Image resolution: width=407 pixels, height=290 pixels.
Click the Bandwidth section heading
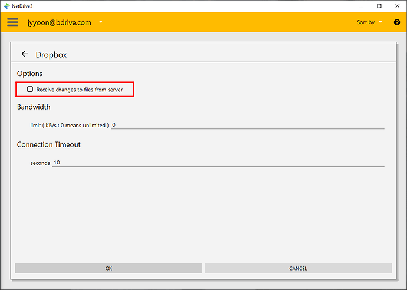tap(34, 107)
